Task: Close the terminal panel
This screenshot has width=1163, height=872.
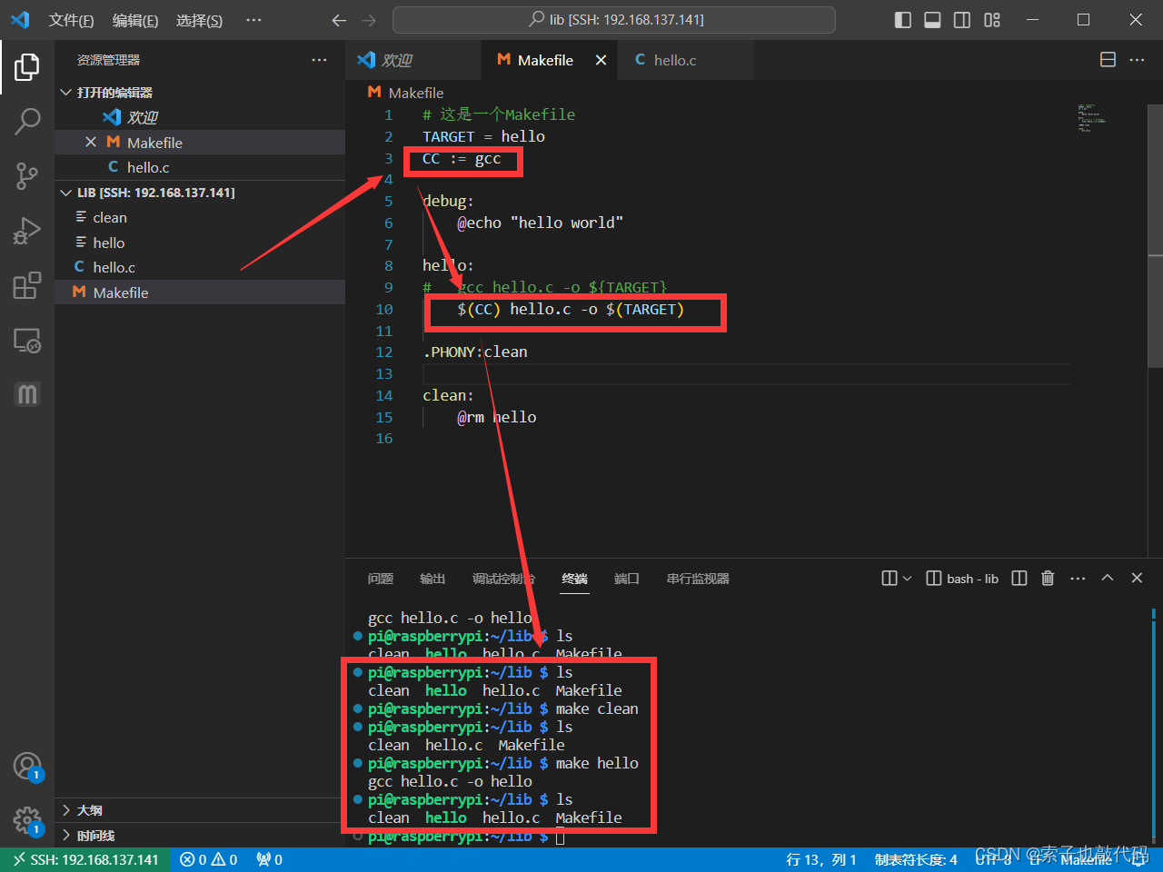Action: [x=1137, y=578]
